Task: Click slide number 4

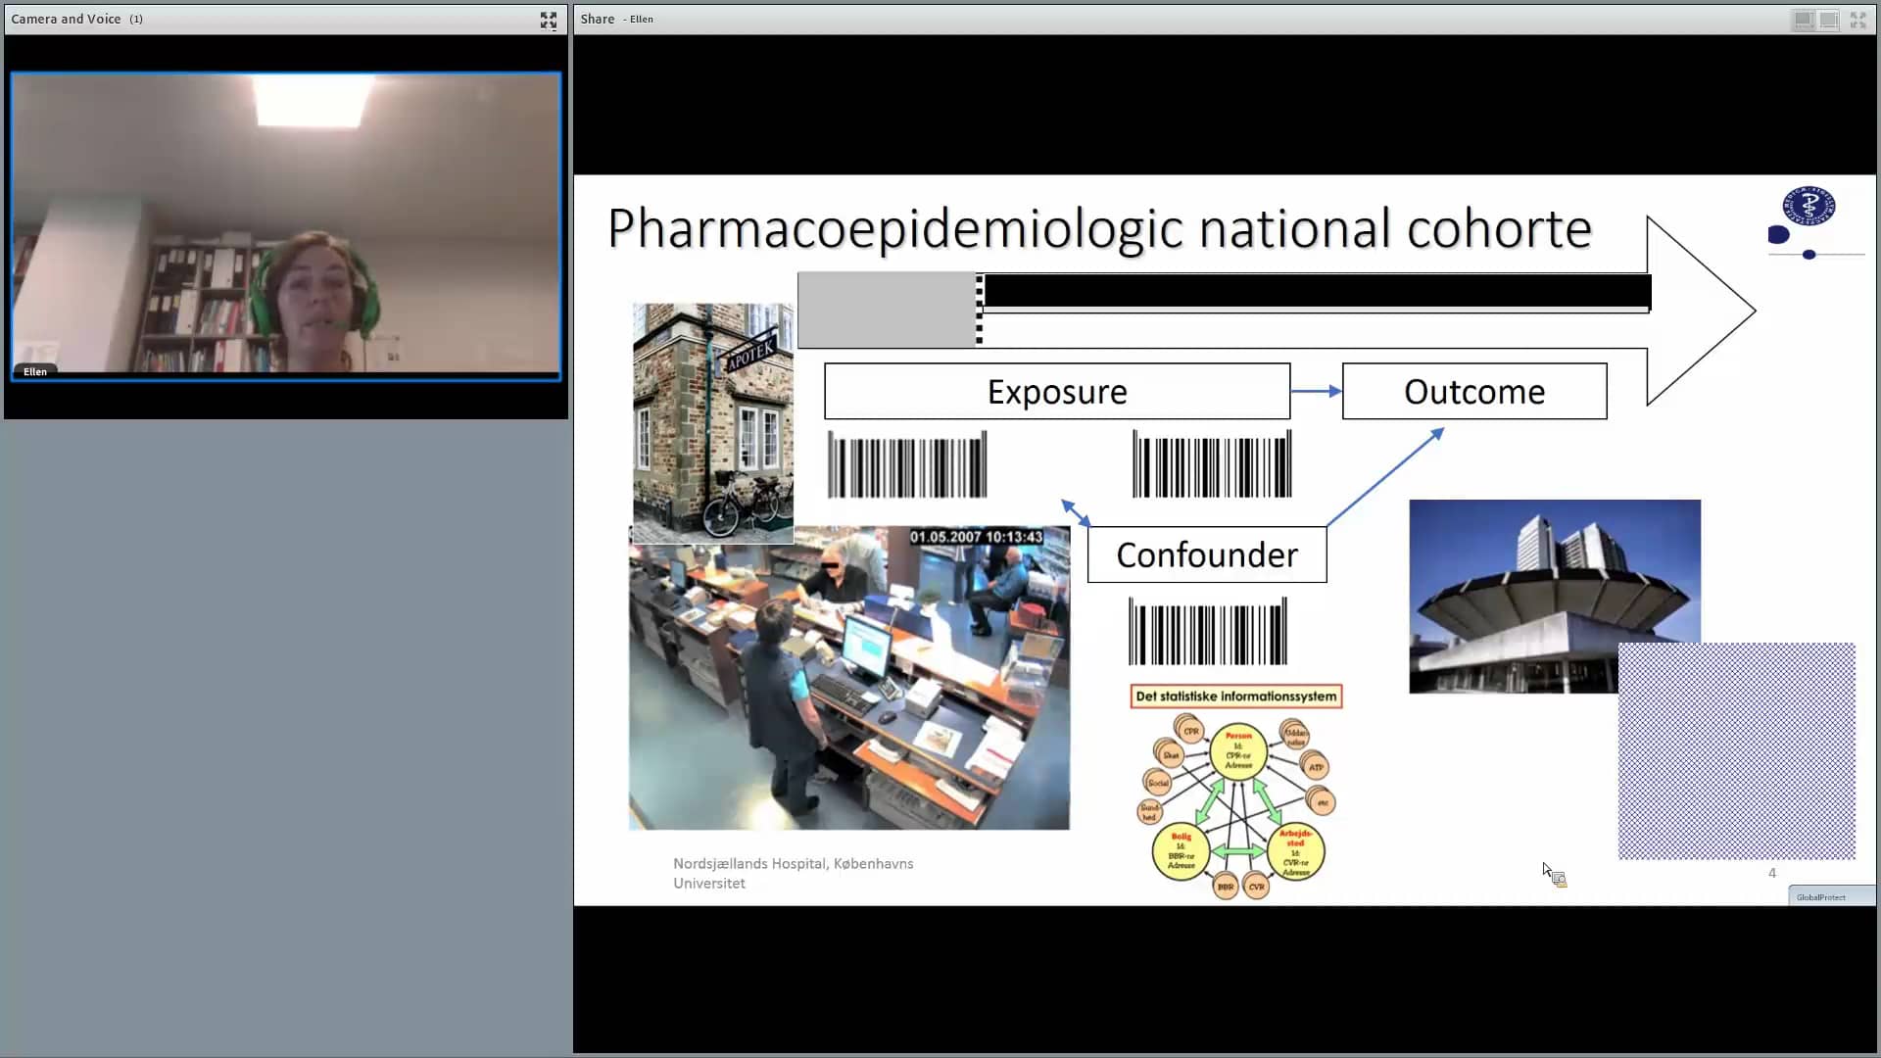Action: pos(1771,873)
